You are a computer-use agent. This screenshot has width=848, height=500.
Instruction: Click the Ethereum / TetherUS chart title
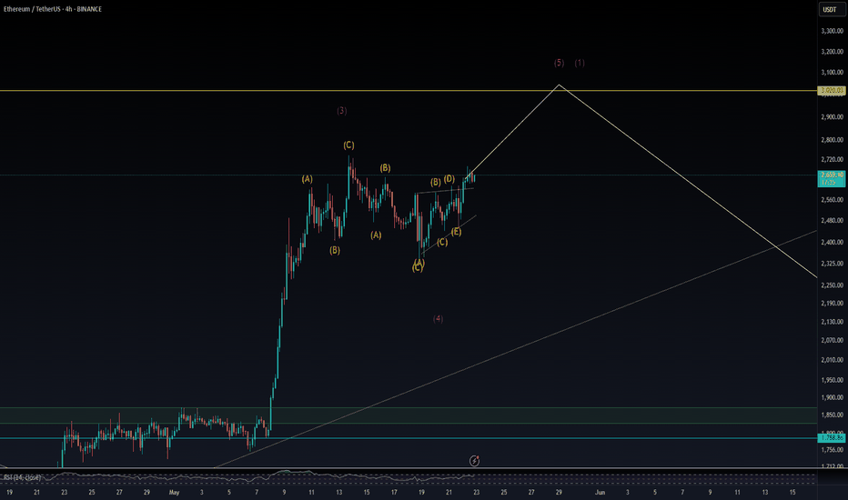pyautogui.click(x=53, y=9)
